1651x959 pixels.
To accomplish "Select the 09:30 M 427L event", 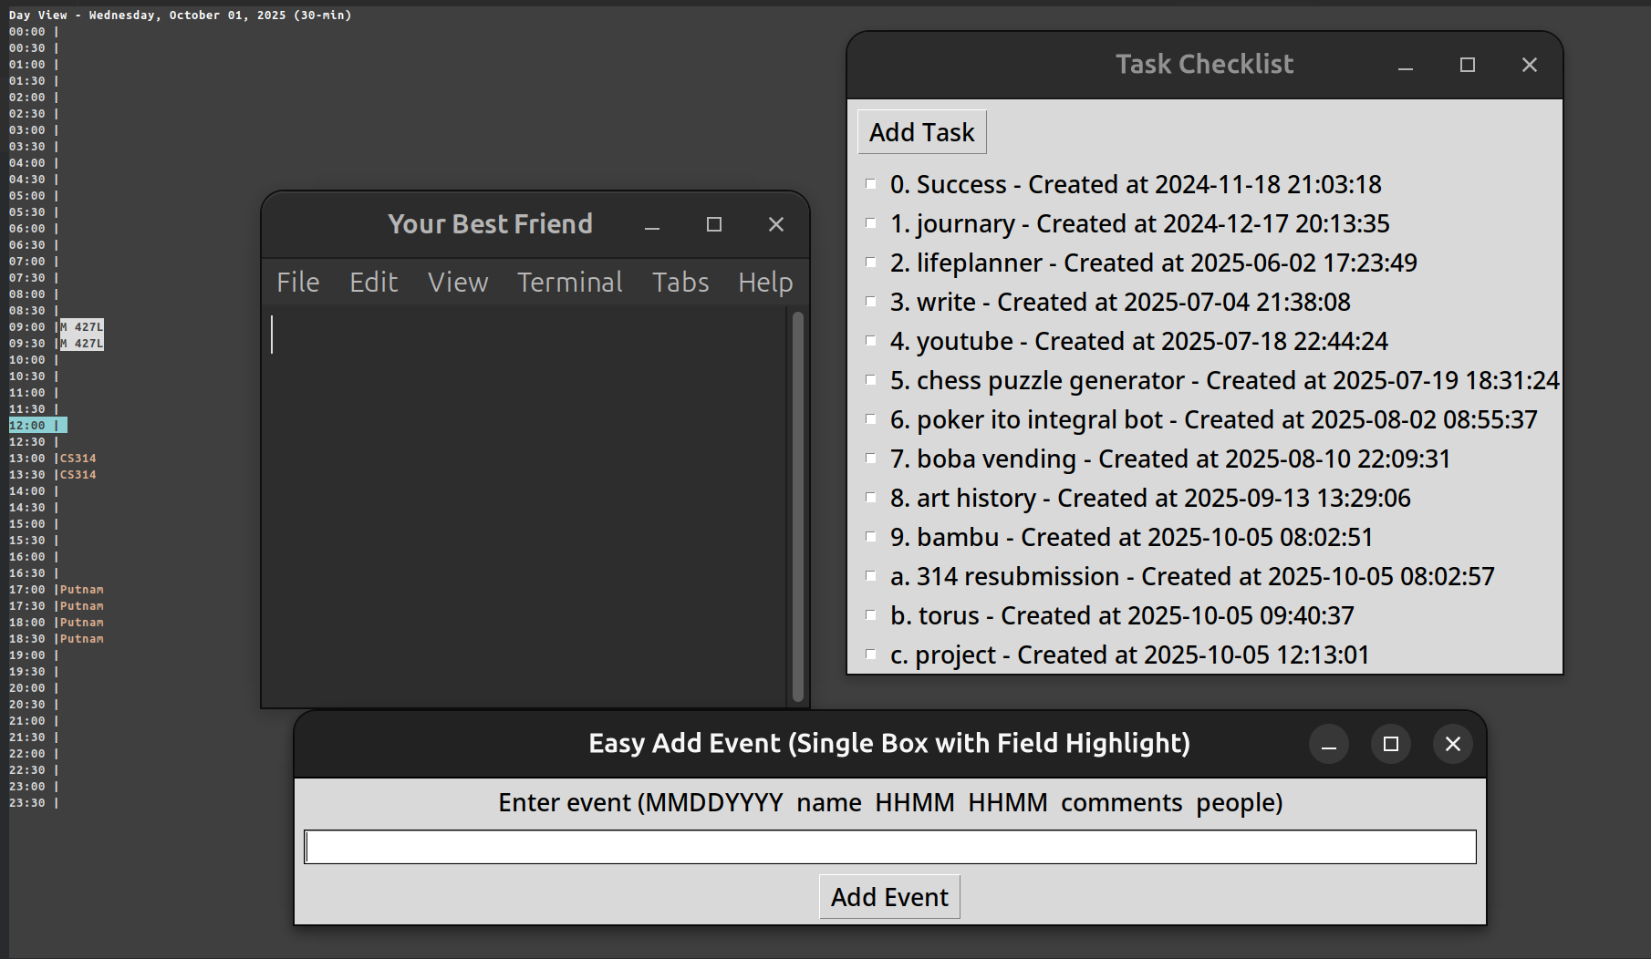I will pyautogui.click(x=82, y=344).
